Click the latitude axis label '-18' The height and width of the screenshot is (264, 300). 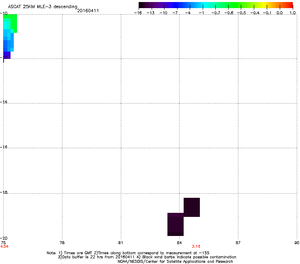(x=4, y=192)
